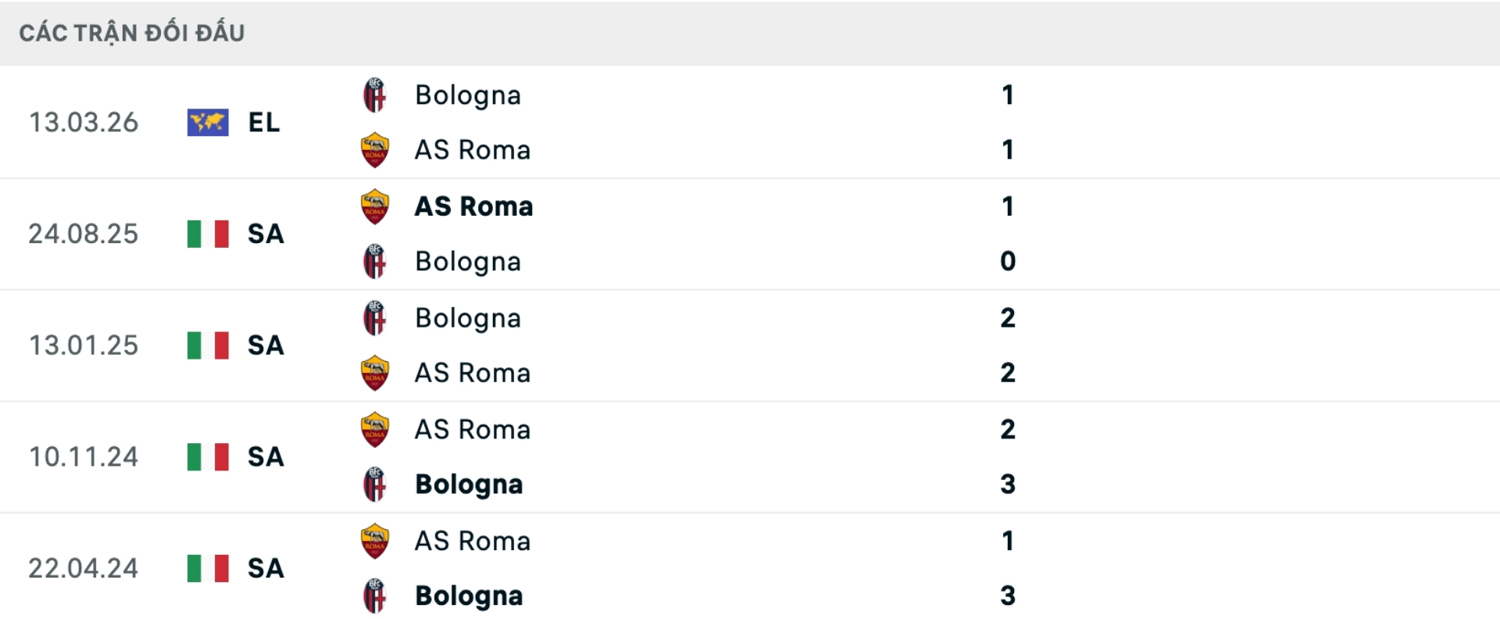Select the AS Roma name in the 13.01.25 match
The height and width of the screenshot is (619, 1500).
click(473, 373)
